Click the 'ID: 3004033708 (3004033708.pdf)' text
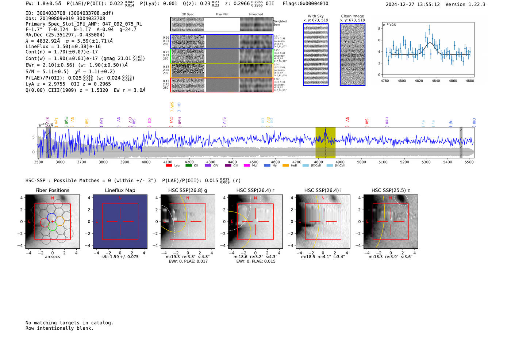The image size is (511, 348). (x=69, y=13)
